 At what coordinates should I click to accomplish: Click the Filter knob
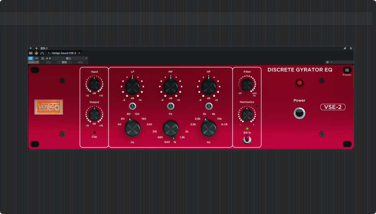[x=247, y=85]
